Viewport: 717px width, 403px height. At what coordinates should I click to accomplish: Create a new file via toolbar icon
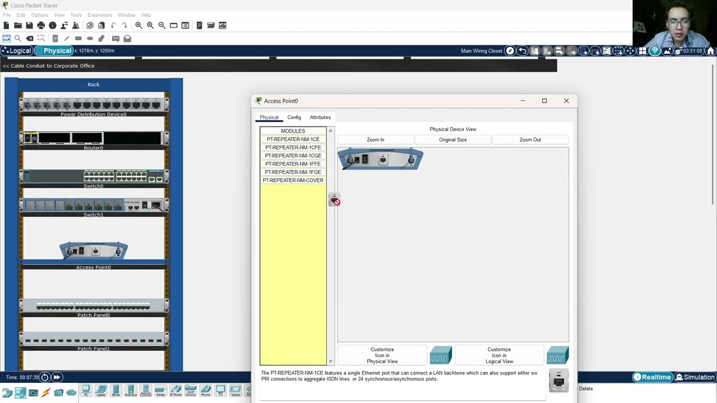click(x=6, y=25)
